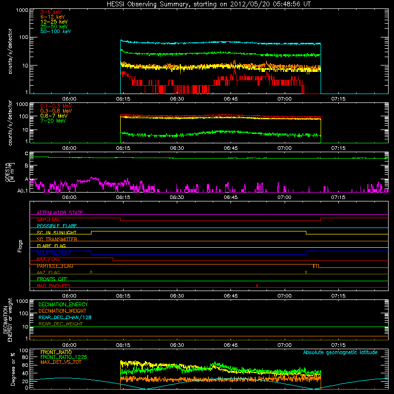
Task: Click the 06:15 tick label under the keV panel
Action: [123, 99]
